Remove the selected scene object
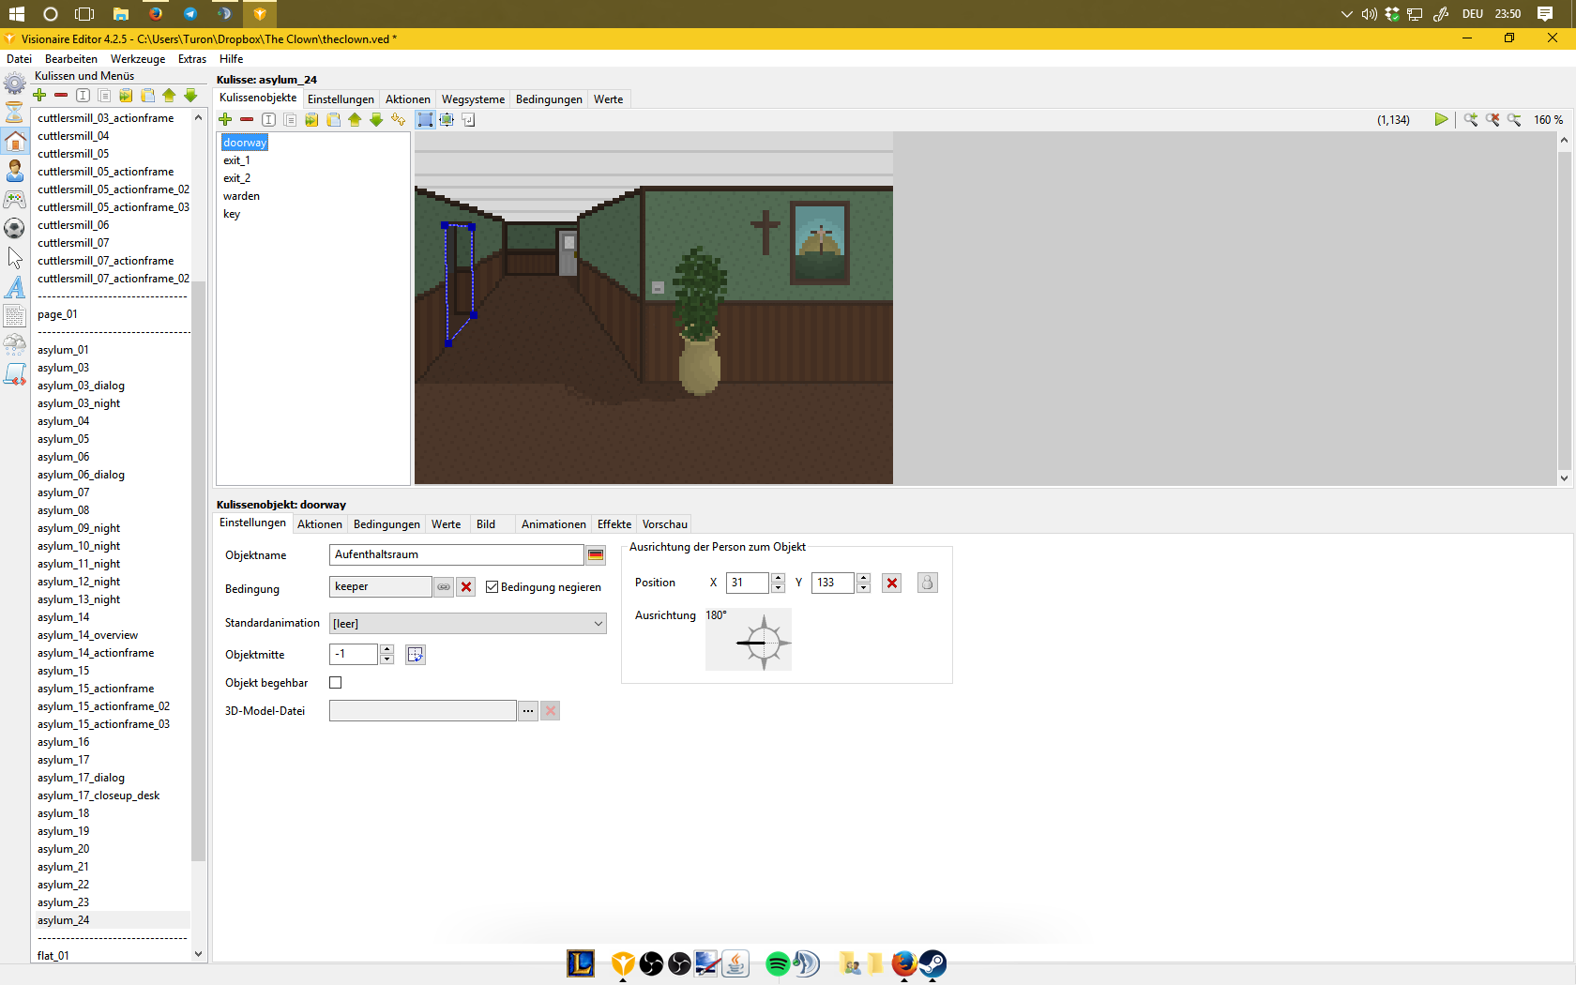 pos(247,119)
